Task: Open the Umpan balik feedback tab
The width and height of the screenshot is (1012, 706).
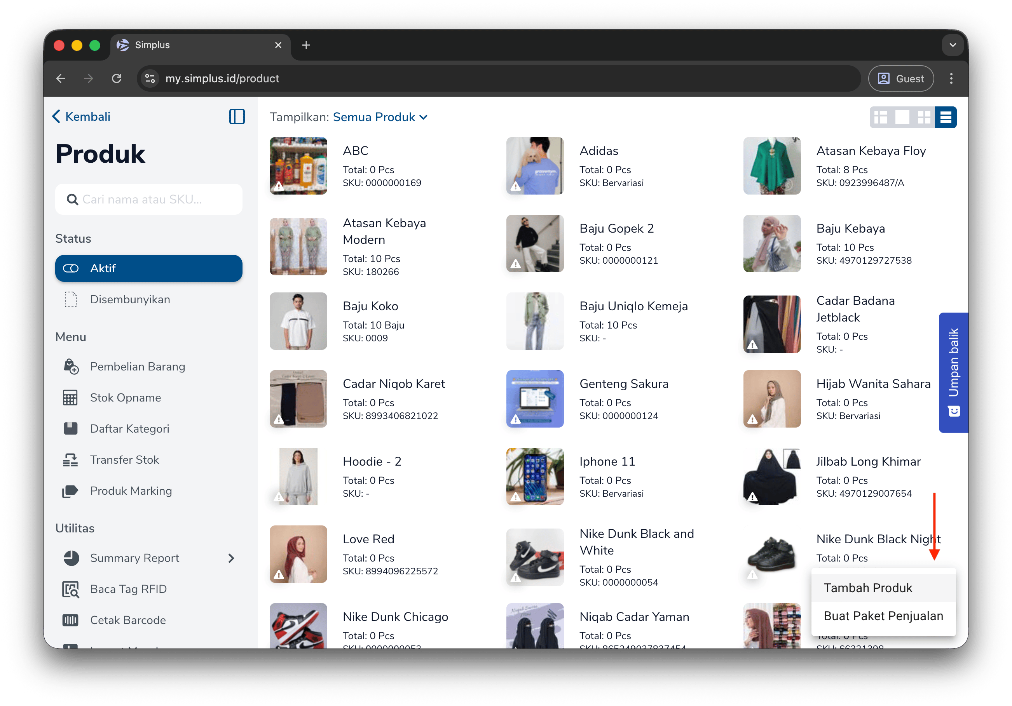Action: click(953, 372)
